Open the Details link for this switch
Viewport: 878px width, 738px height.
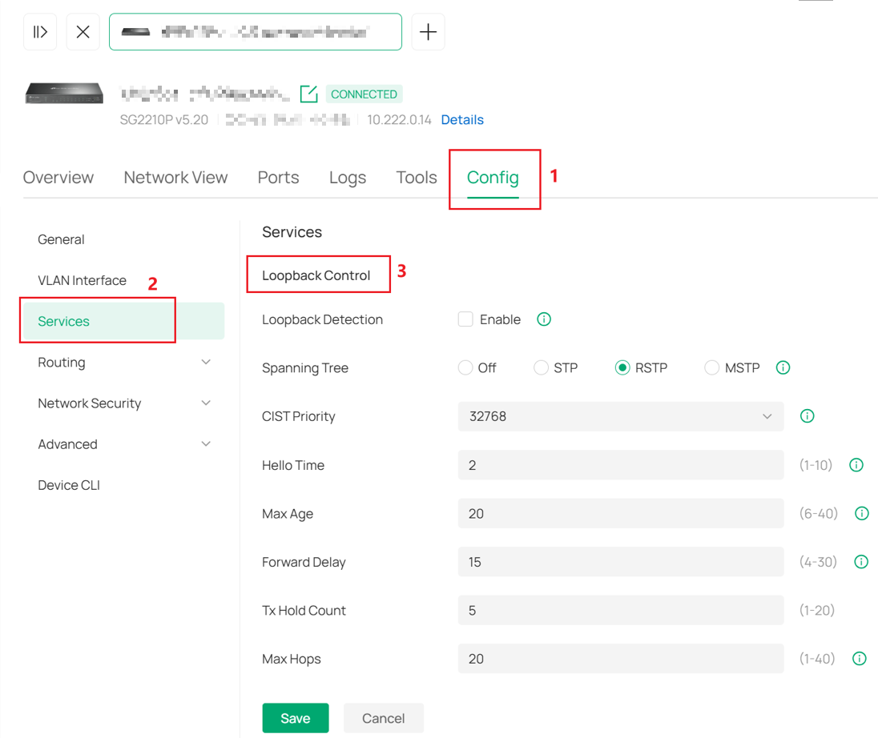pos(462,119)
